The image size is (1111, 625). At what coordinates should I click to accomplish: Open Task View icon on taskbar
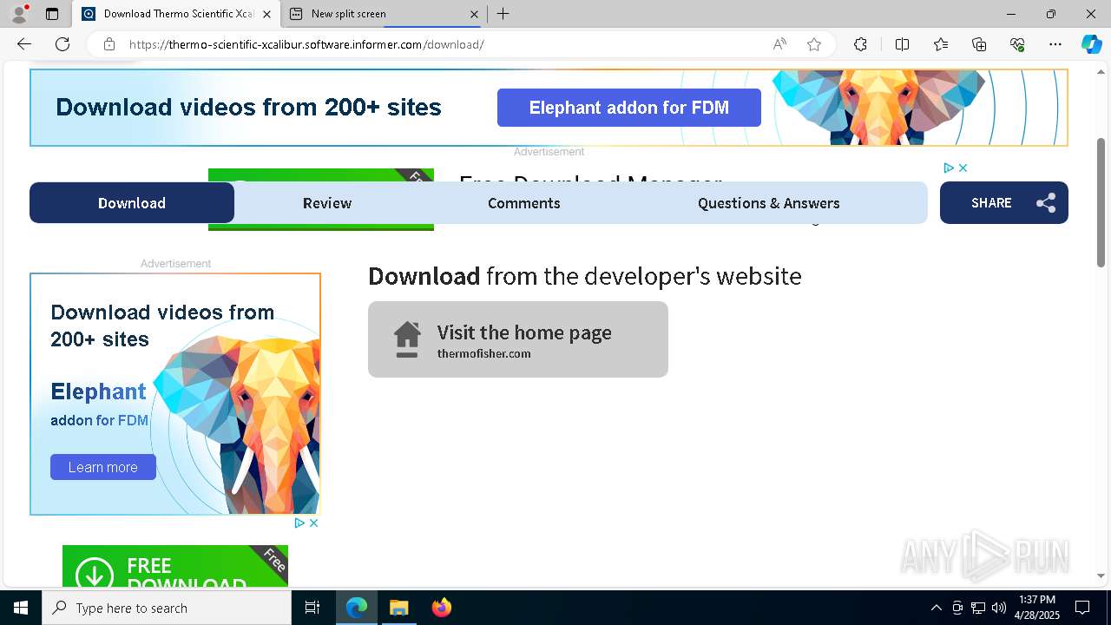312,608
